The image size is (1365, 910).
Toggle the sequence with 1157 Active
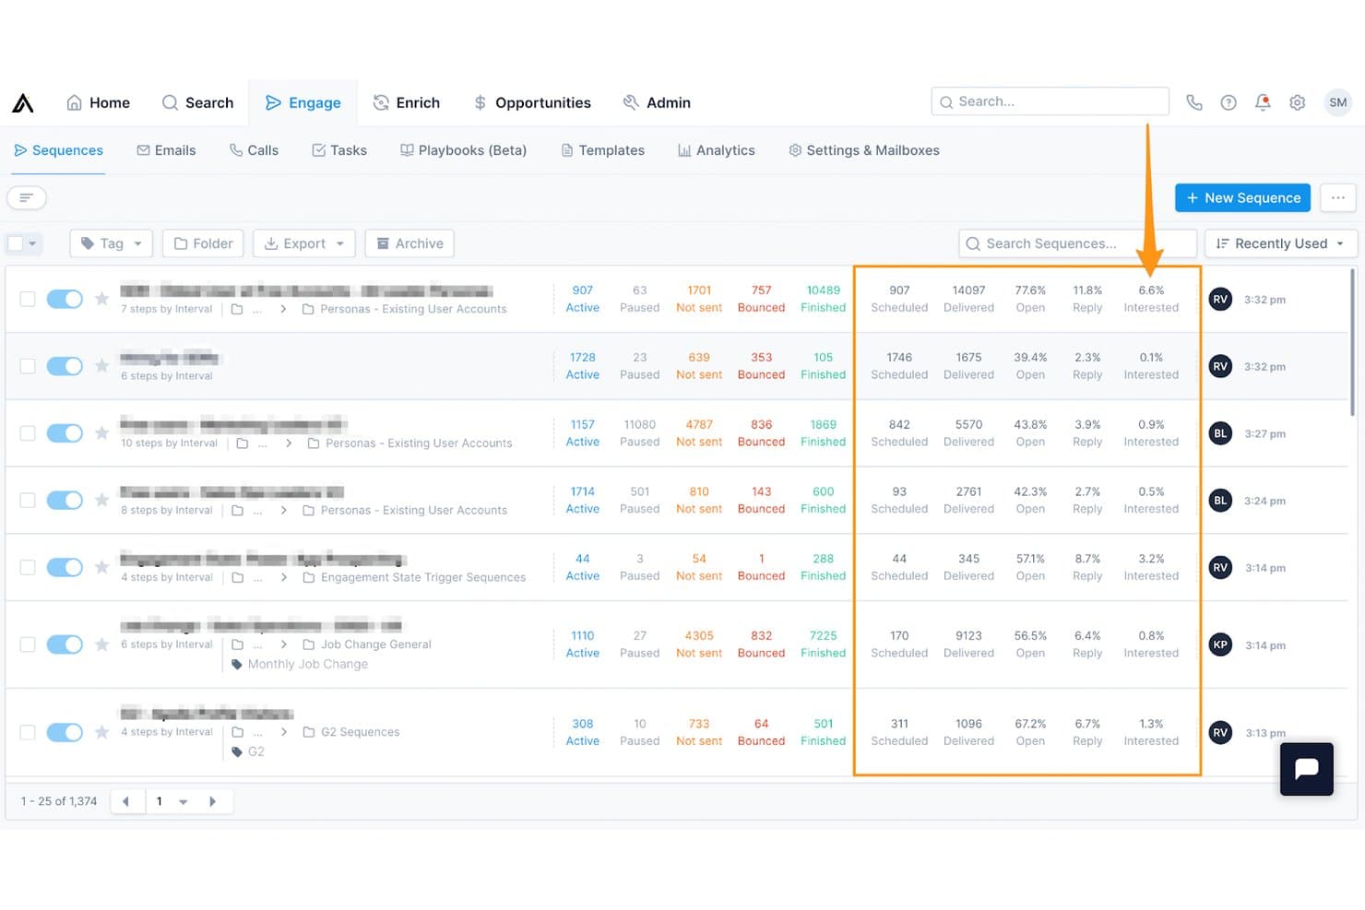pos(65,433)
